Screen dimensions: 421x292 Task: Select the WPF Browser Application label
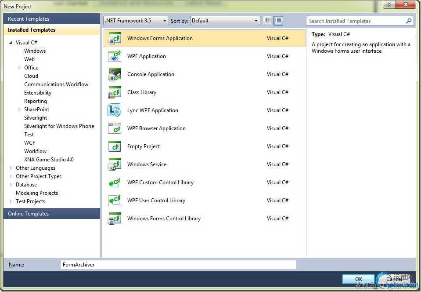pyautogui.click(x=156, y=128)
